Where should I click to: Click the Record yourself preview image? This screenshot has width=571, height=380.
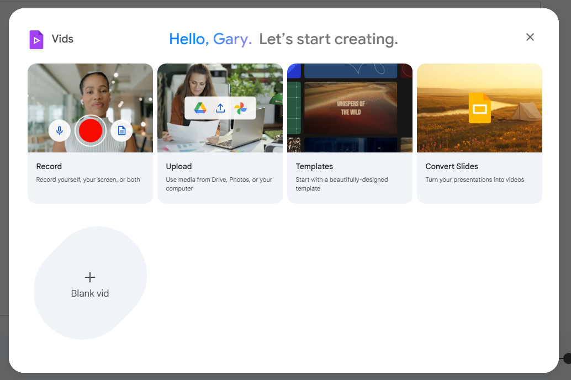90,88
